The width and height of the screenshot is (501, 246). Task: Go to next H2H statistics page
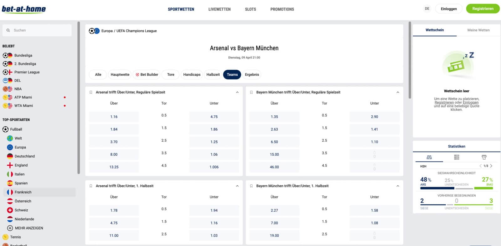[491, 166]
